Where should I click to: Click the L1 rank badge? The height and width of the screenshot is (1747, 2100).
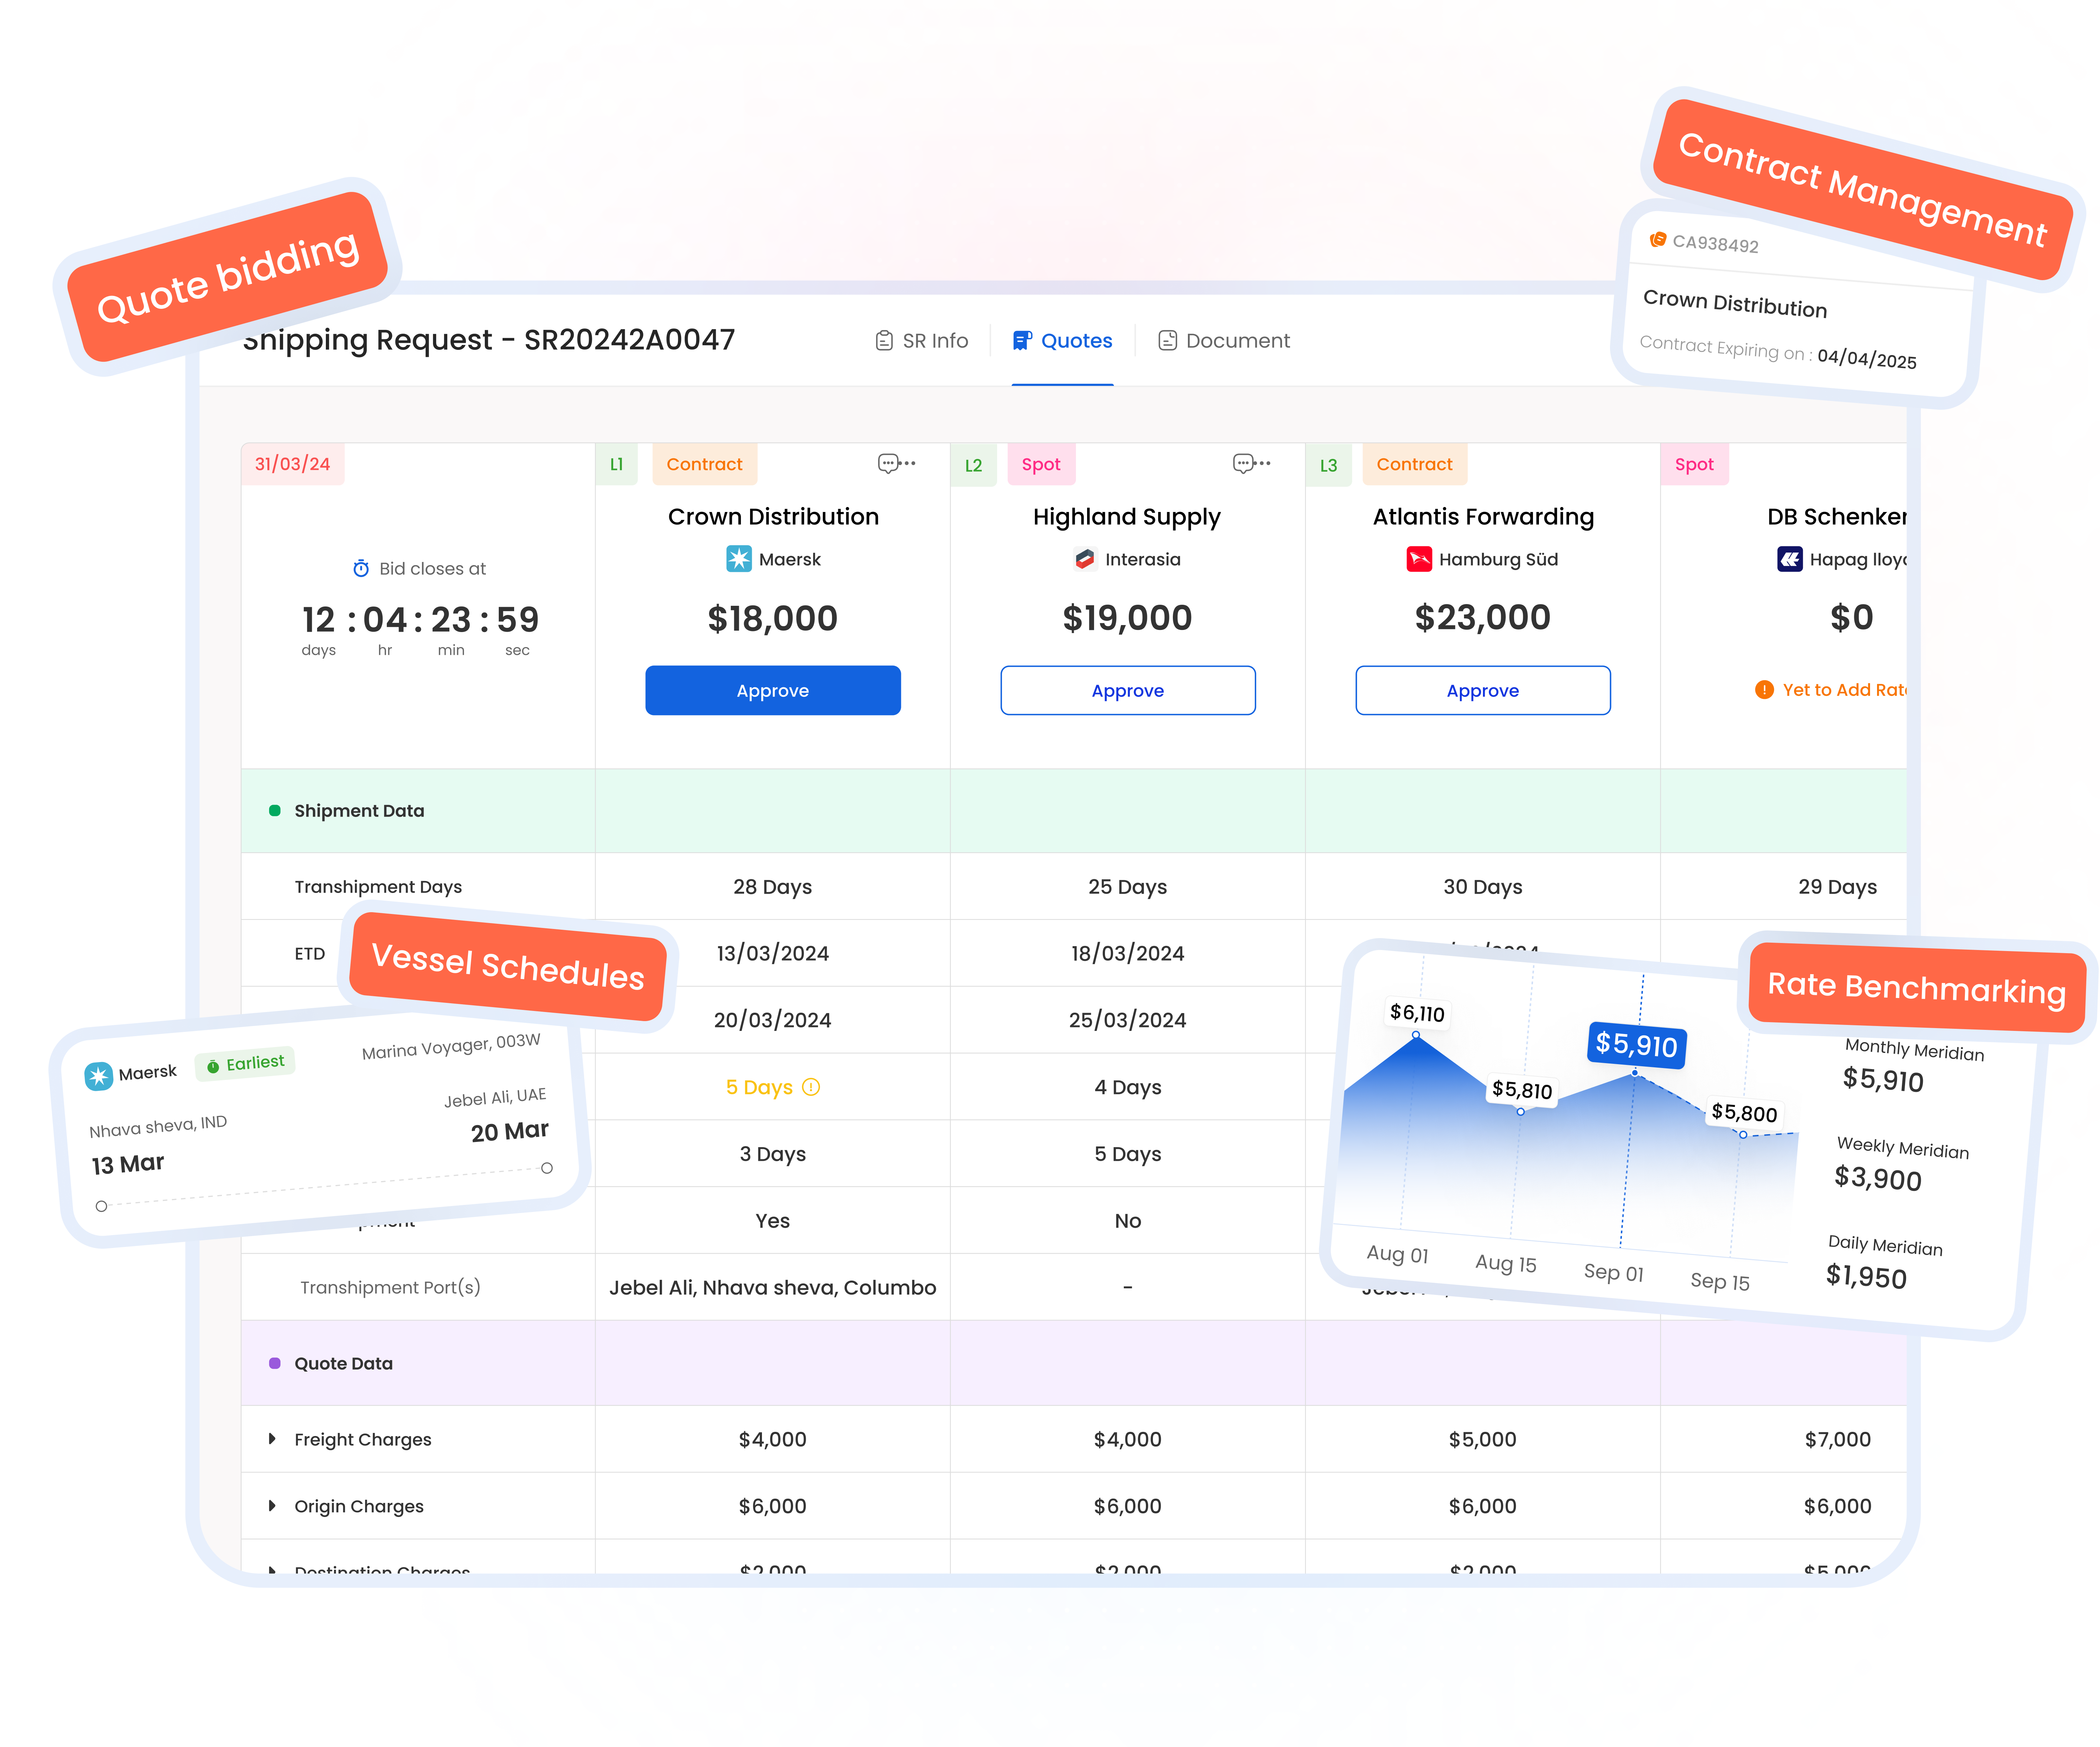(x=616, y=464)
